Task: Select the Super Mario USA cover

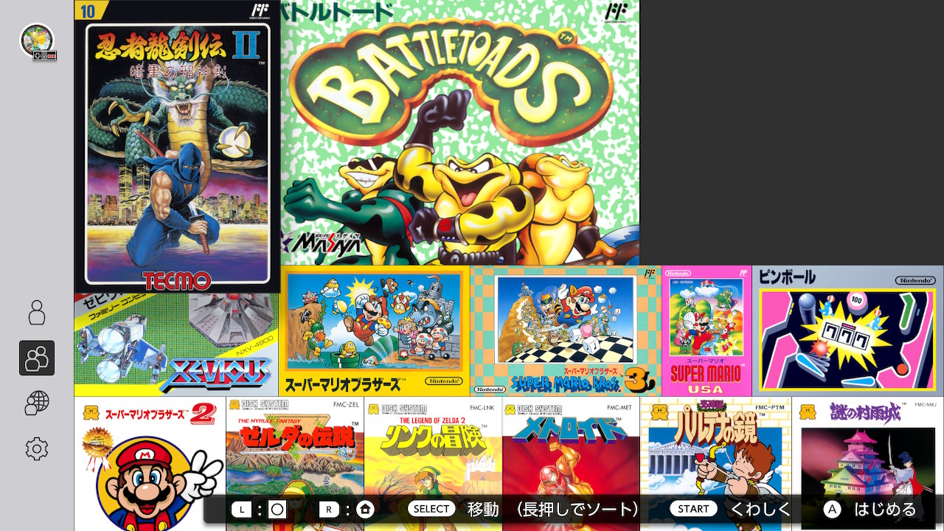Action: pyautogui.click(x=706, y=331)
